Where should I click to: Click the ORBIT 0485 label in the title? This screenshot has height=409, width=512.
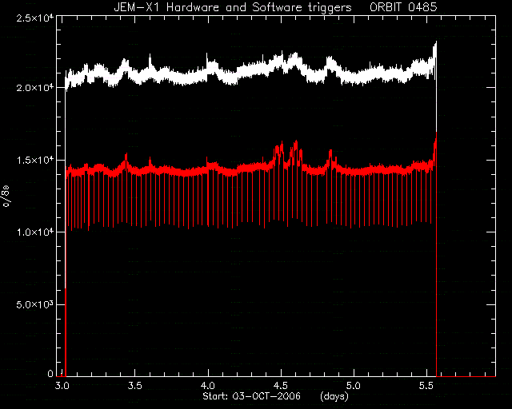point(403,7)
